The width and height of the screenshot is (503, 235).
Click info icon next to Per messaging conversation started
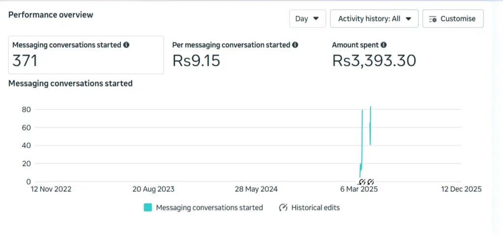[x=295, y=45]
